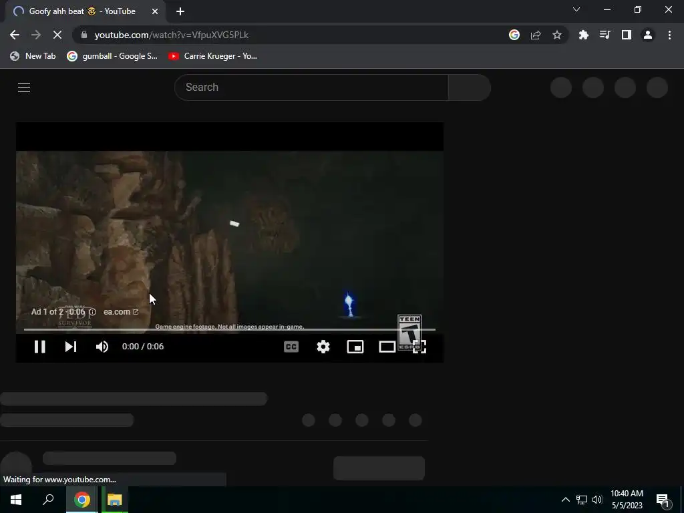Close the Goofy ahh beat tab
The width and height of the screenshot is (684, 513).
(155, 11)
